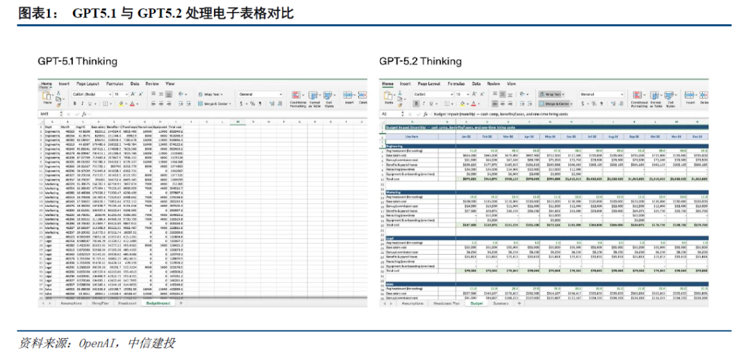Click red font color in GPT-5.1 window
The width and height of the screenshot is (750, 363).
tap(132, 104)
